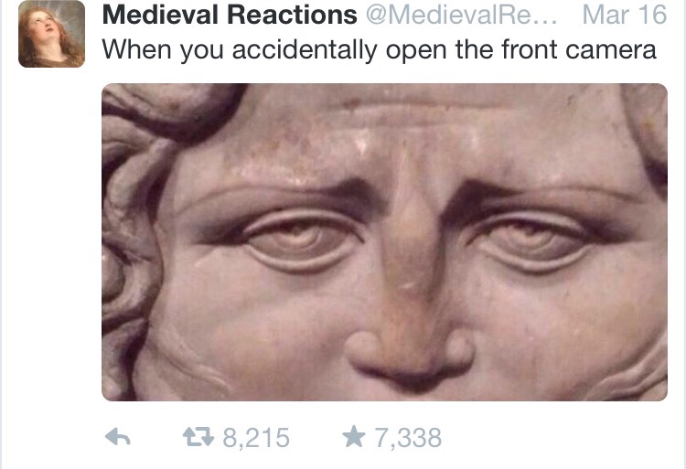The width and height of the screenshot is (686, 469).
Task: Click the statue's right eye in the photo
Action: [x=531, y=240]
